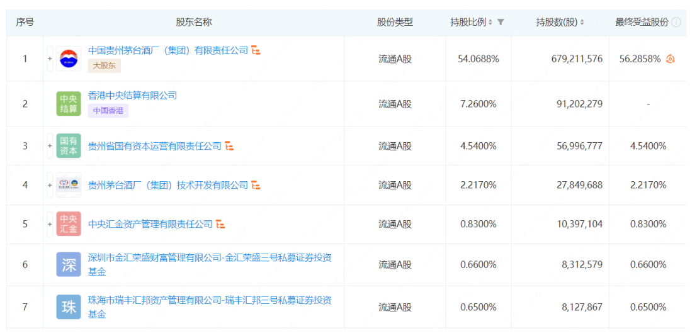The height and width of the screenshot is (336, 697).
Task: Sort by 持股比例 using the sort arrows
Action: pyautogui.click(x=490, y=22)
